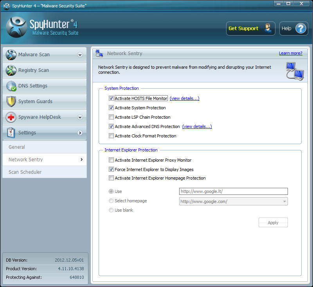Click the Spyware HelpDesk red cross icon

(11, 117)
